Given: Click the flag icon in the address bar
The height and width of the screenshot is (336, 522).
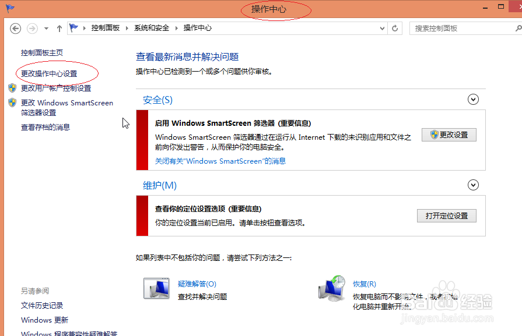Looking at the screenshot, I should coord(73,28).
